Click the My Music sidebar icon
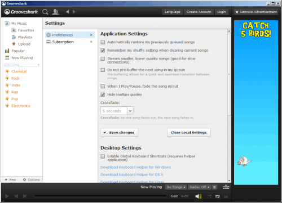Screen dimensions: 282x203 point(7,23)
